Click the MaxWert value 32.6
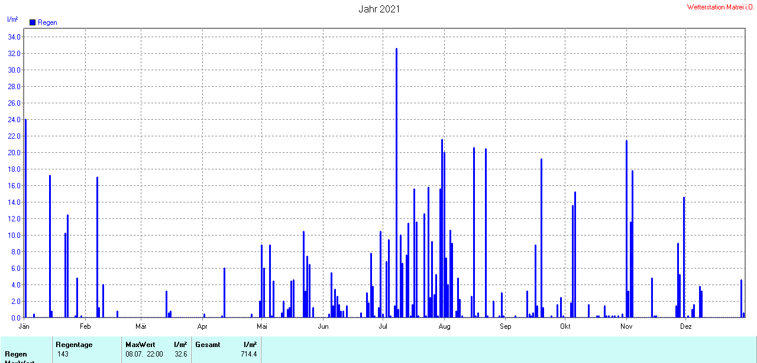The width and height of the screenshot is (757, 363). click(180, 354)
